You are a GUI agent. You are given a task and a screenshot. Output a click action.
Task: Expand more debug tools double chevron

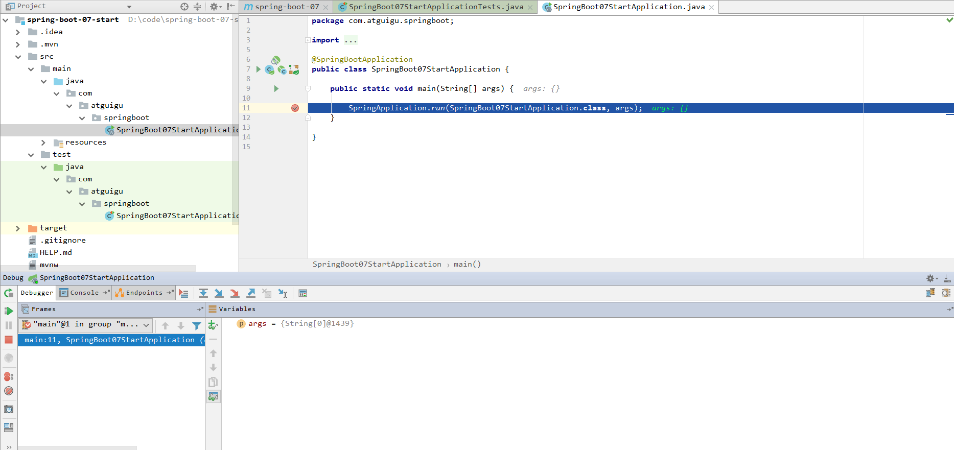(x=9, y=447)
